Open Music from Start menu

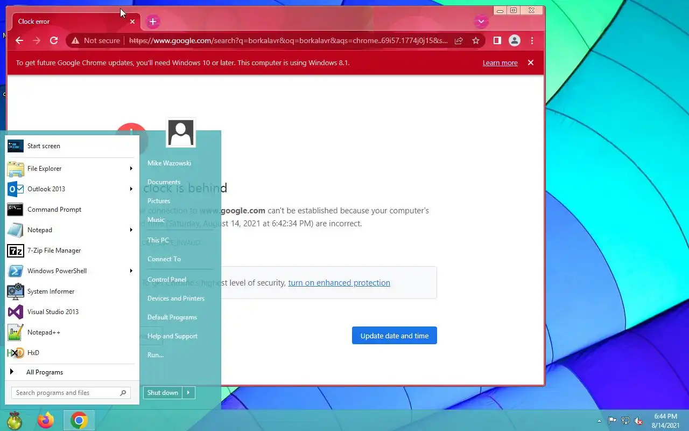(x=156, y=220)
